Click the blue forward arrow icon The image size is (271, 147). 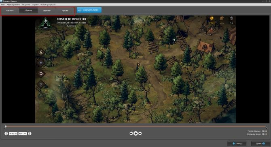tap(264, 143)
